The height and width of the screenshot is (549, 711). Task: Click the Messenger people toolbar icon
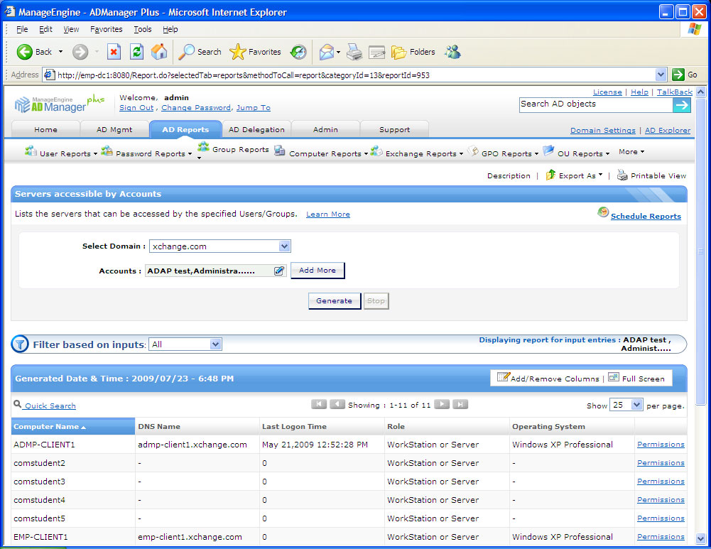(x=452, y=52)
